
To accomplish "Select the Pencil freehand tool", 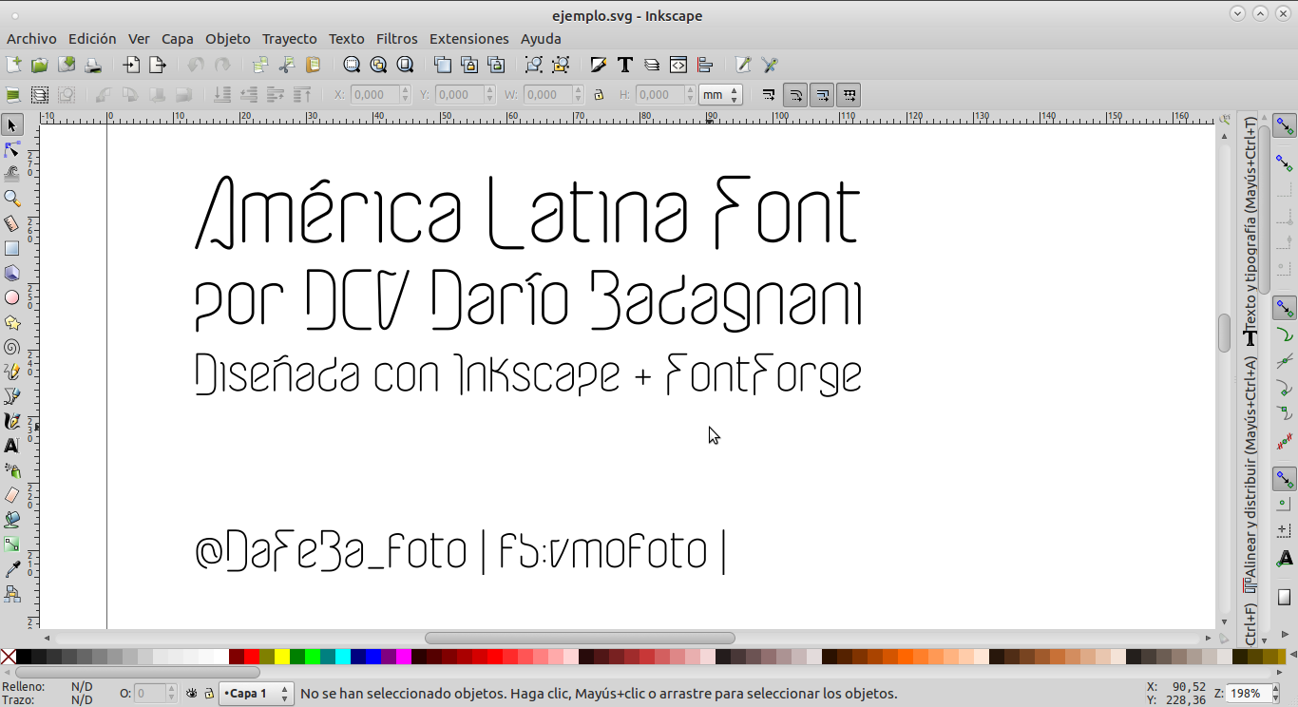I will [x=12, y=372].
